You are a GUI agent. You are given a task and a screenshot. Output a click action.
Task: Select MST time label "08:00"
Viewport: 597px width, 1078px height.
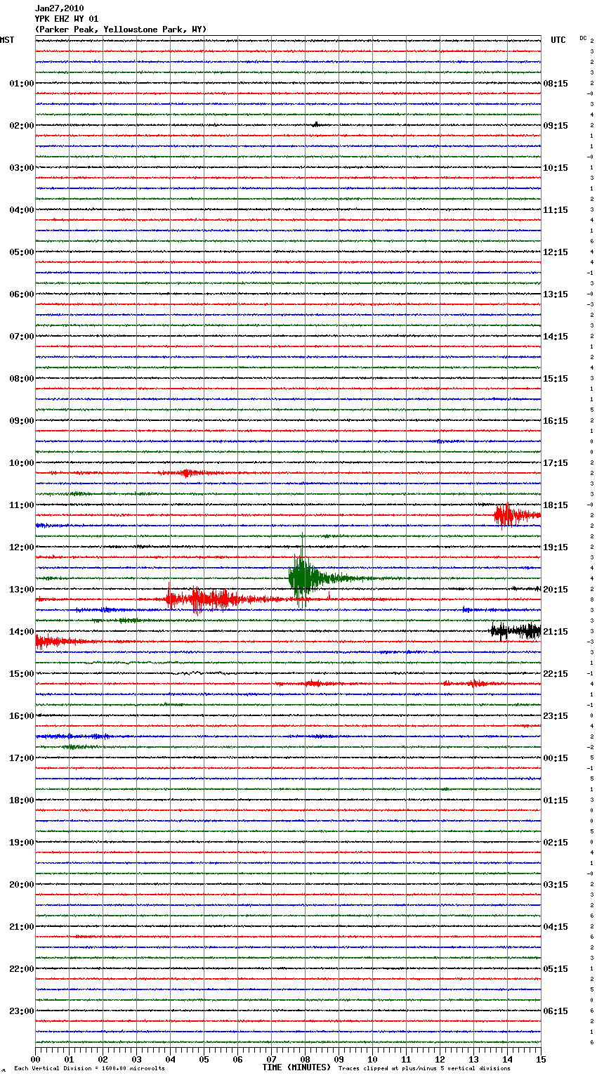click(x=22, y=379)
